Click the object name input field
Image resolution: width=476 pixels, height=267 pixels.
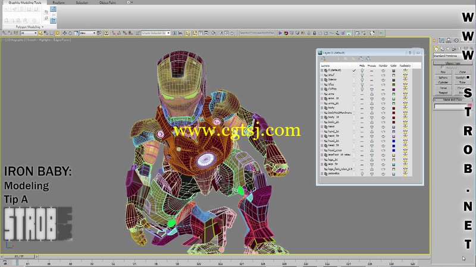coord(451,106)
